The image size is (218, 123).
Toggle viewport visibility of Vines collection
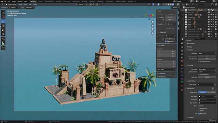pyautogui.click(x=214, y=20)
